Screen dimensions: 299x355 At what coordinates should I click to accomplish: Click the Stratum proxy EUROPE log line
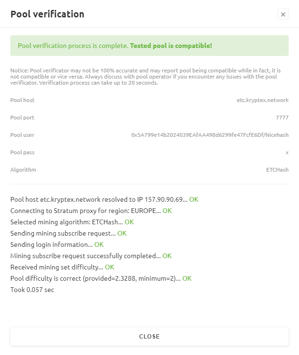tap(91, 211)
